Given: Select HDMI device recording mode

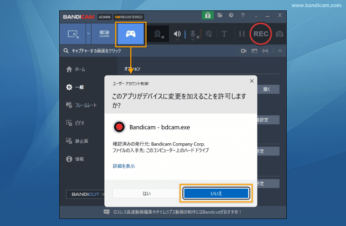Looking at the screenshot, I should pos(104,34).
